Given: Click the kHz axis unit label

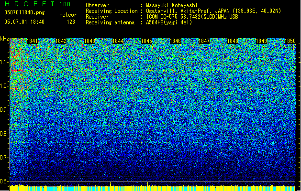Looking at the screenshot, I should pos(4,39).
